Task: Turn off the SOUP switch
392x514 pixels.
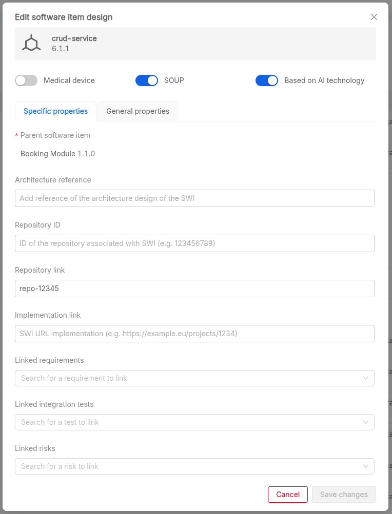Action: coord(147,80)
